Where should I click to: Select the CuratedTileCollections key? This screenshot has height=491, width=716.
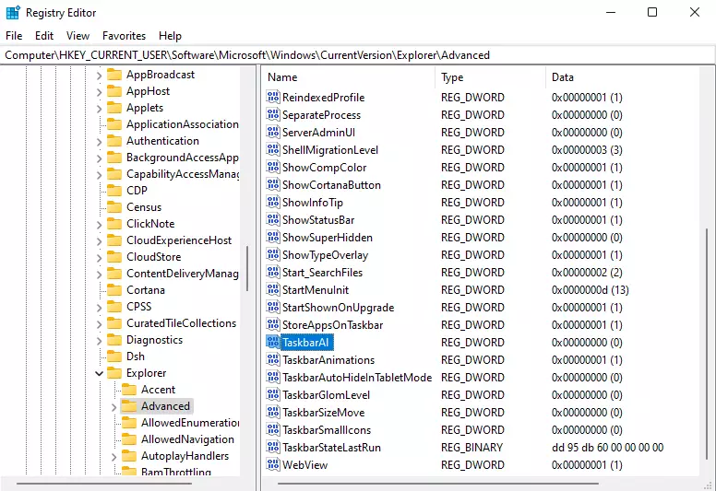click(181, 323)
